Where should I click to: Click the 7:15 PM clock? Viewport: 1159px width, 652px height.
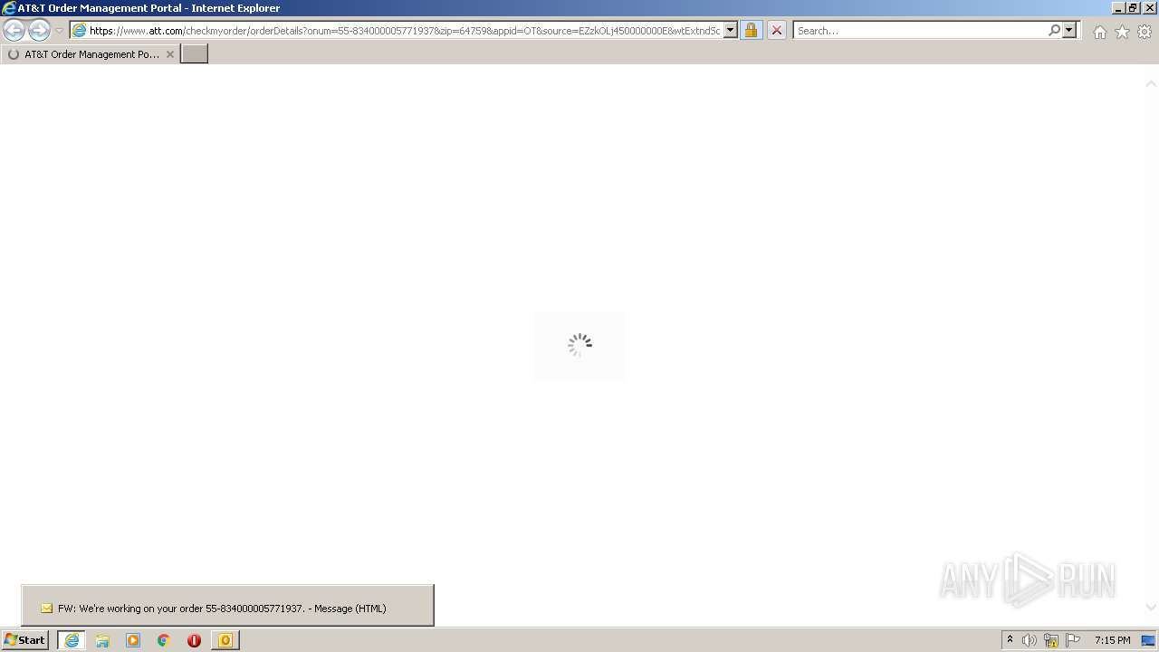(1113, 640)
